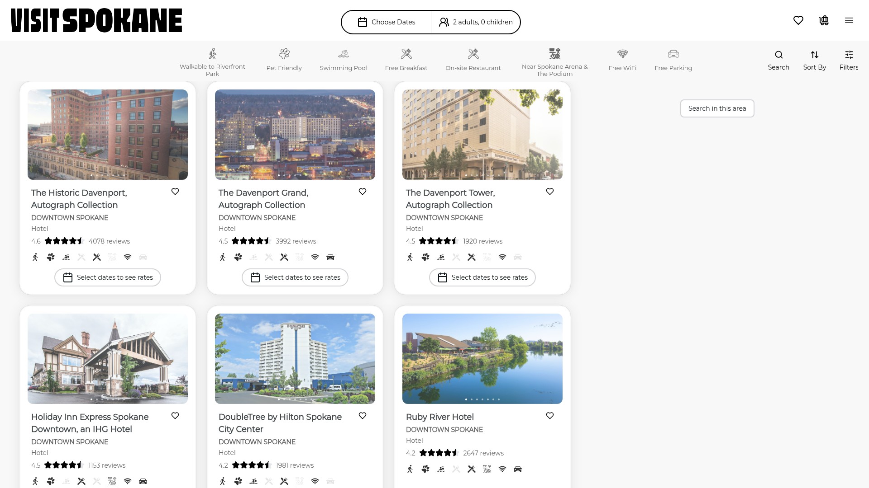Favorite The Historic Davenport hotel
This screenshot has width=869, height=488.
(x=175, y=192)
